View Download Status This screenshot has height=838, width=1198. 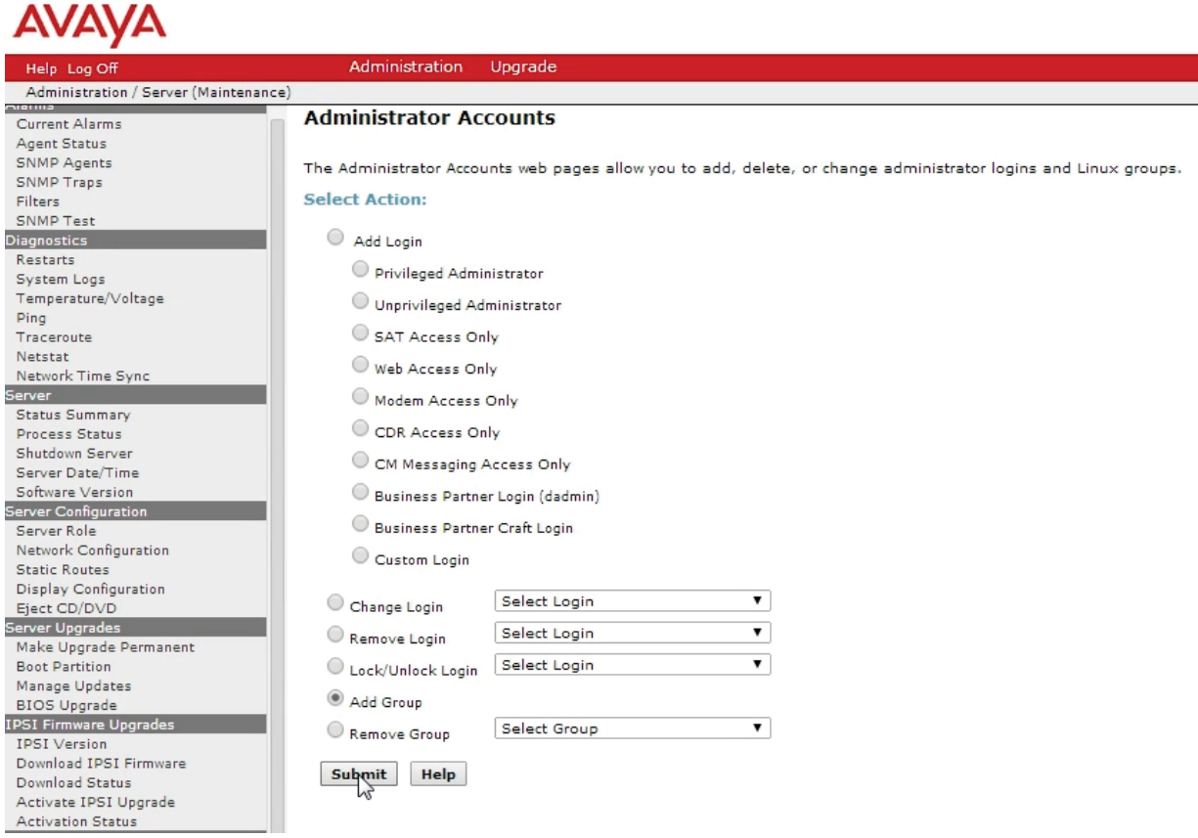73,783
